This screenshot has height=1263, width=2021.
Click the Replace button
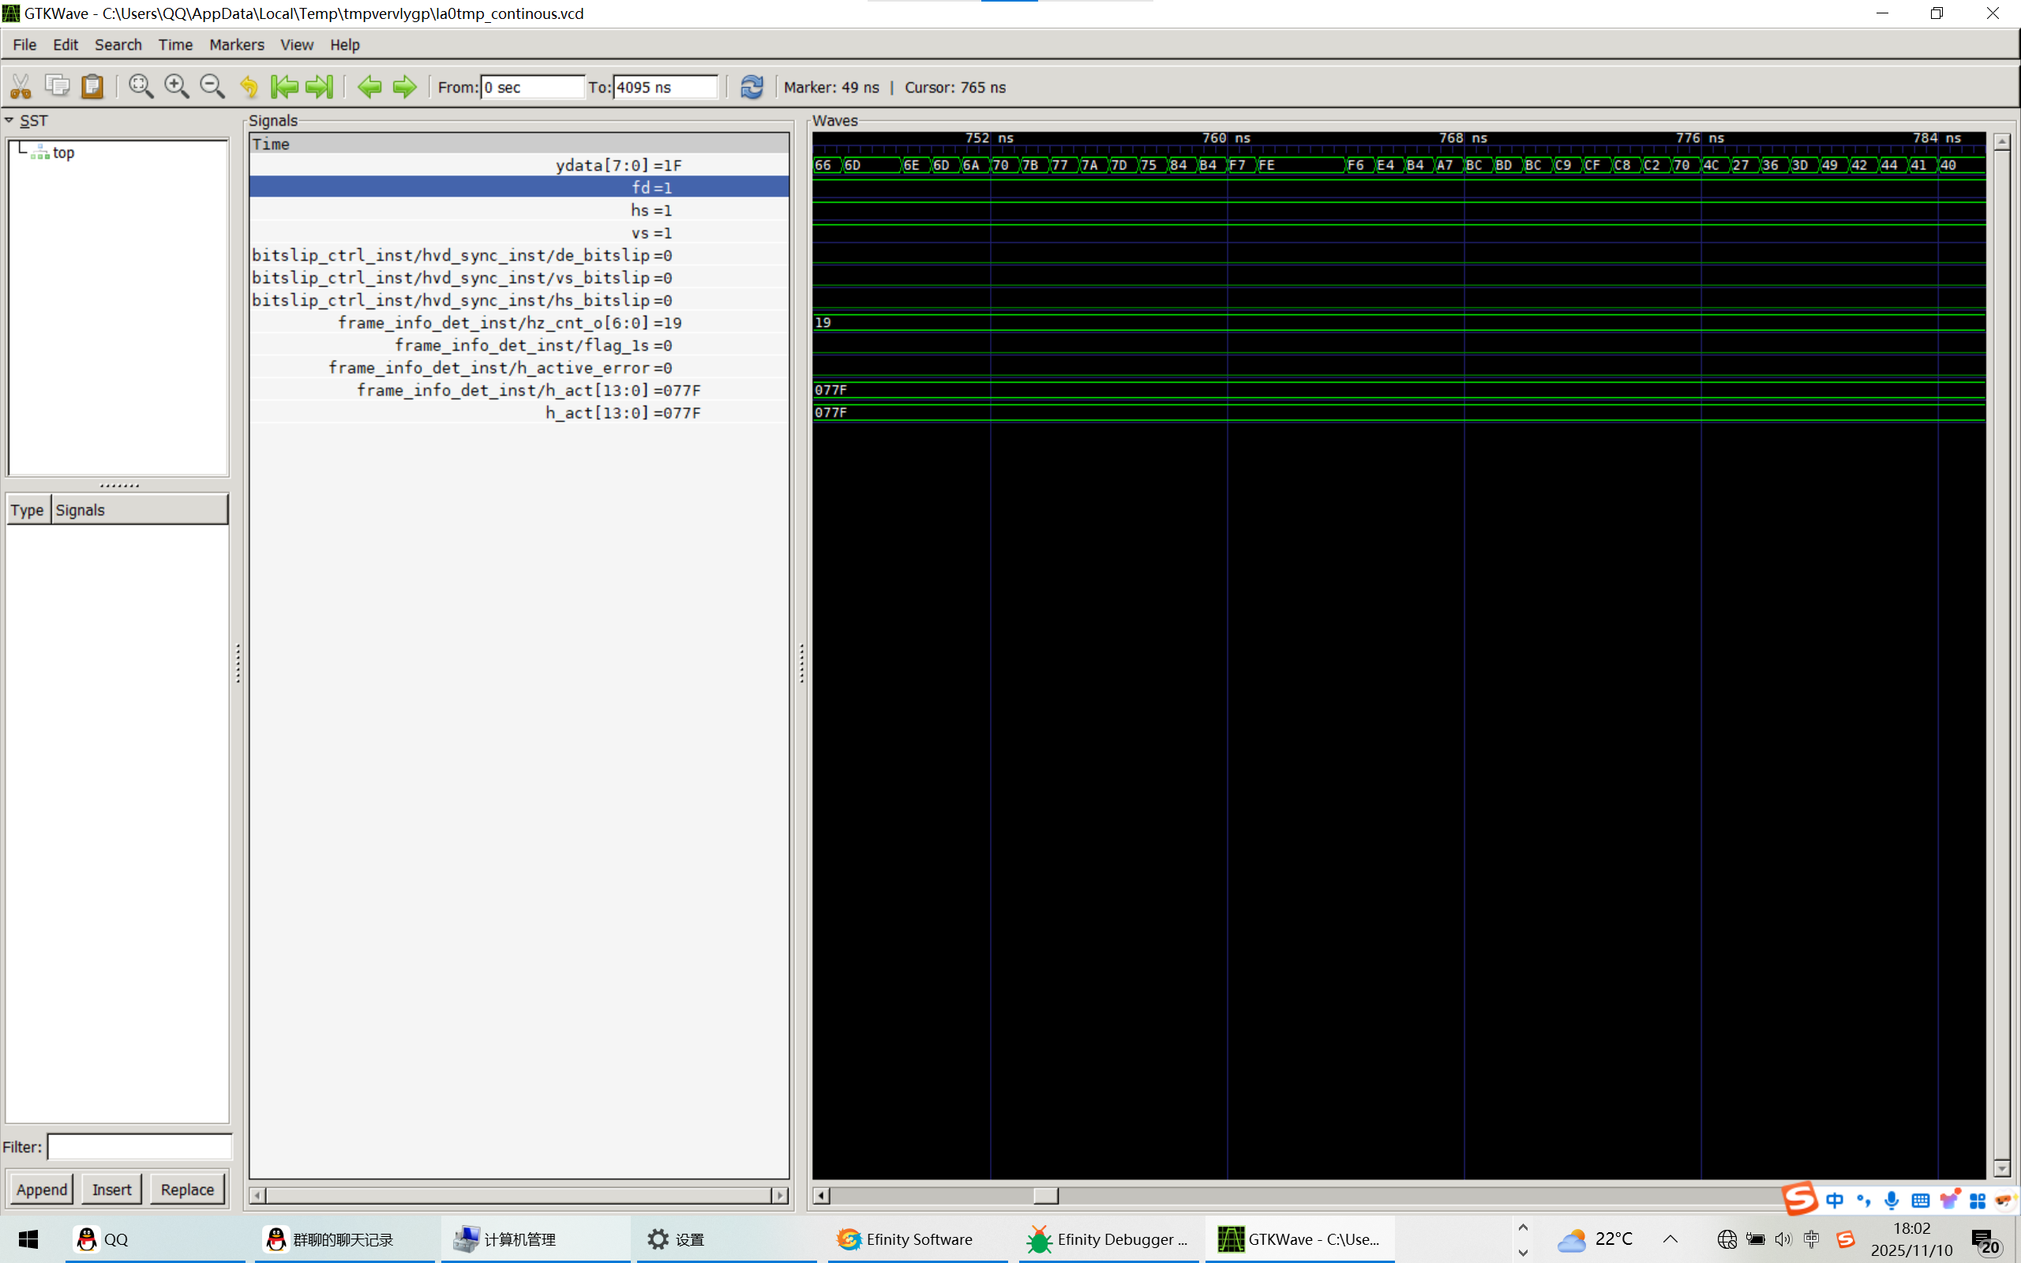(x=187, y=1189)
